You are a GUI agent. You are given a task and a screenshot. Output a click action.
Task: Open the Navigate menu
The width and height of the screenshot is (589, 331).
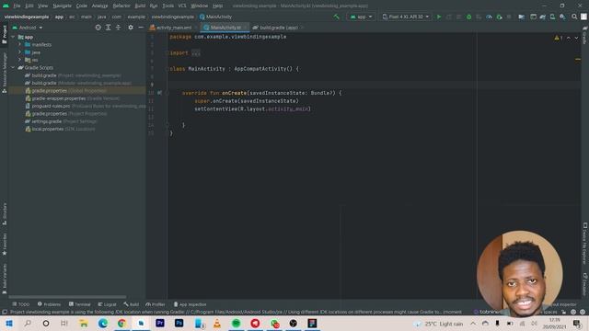(x=62, y=6)
